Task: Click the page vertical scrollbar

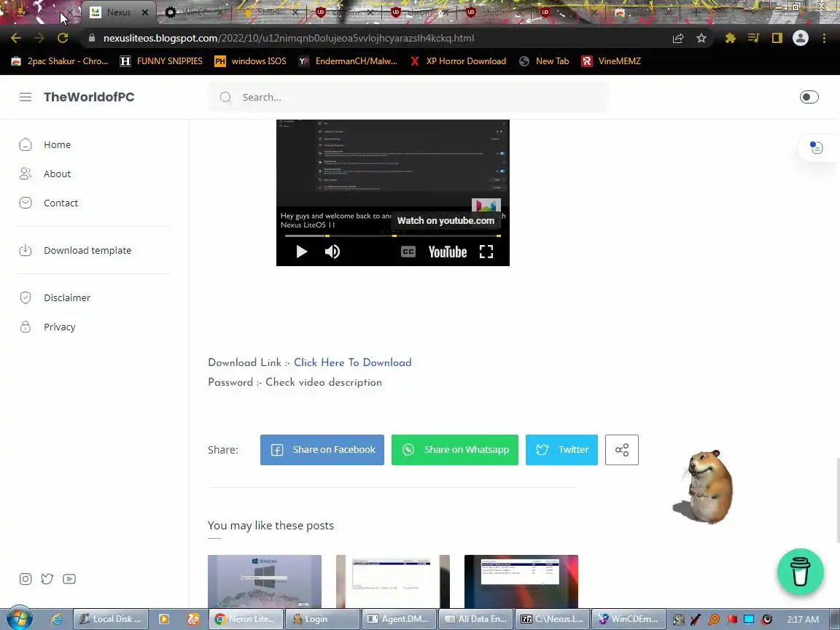Action: [837, 501]
